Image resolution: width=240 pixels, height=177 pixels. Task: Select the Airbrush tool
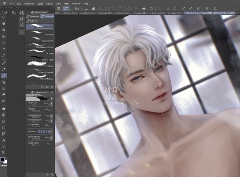point(4,82)
